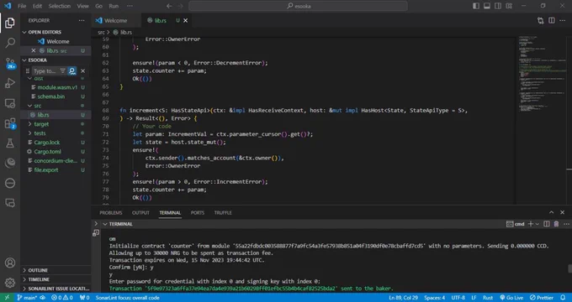Open the Customize Layout icon
Screen dimensions: 572x302
click(x=509, y=6)
